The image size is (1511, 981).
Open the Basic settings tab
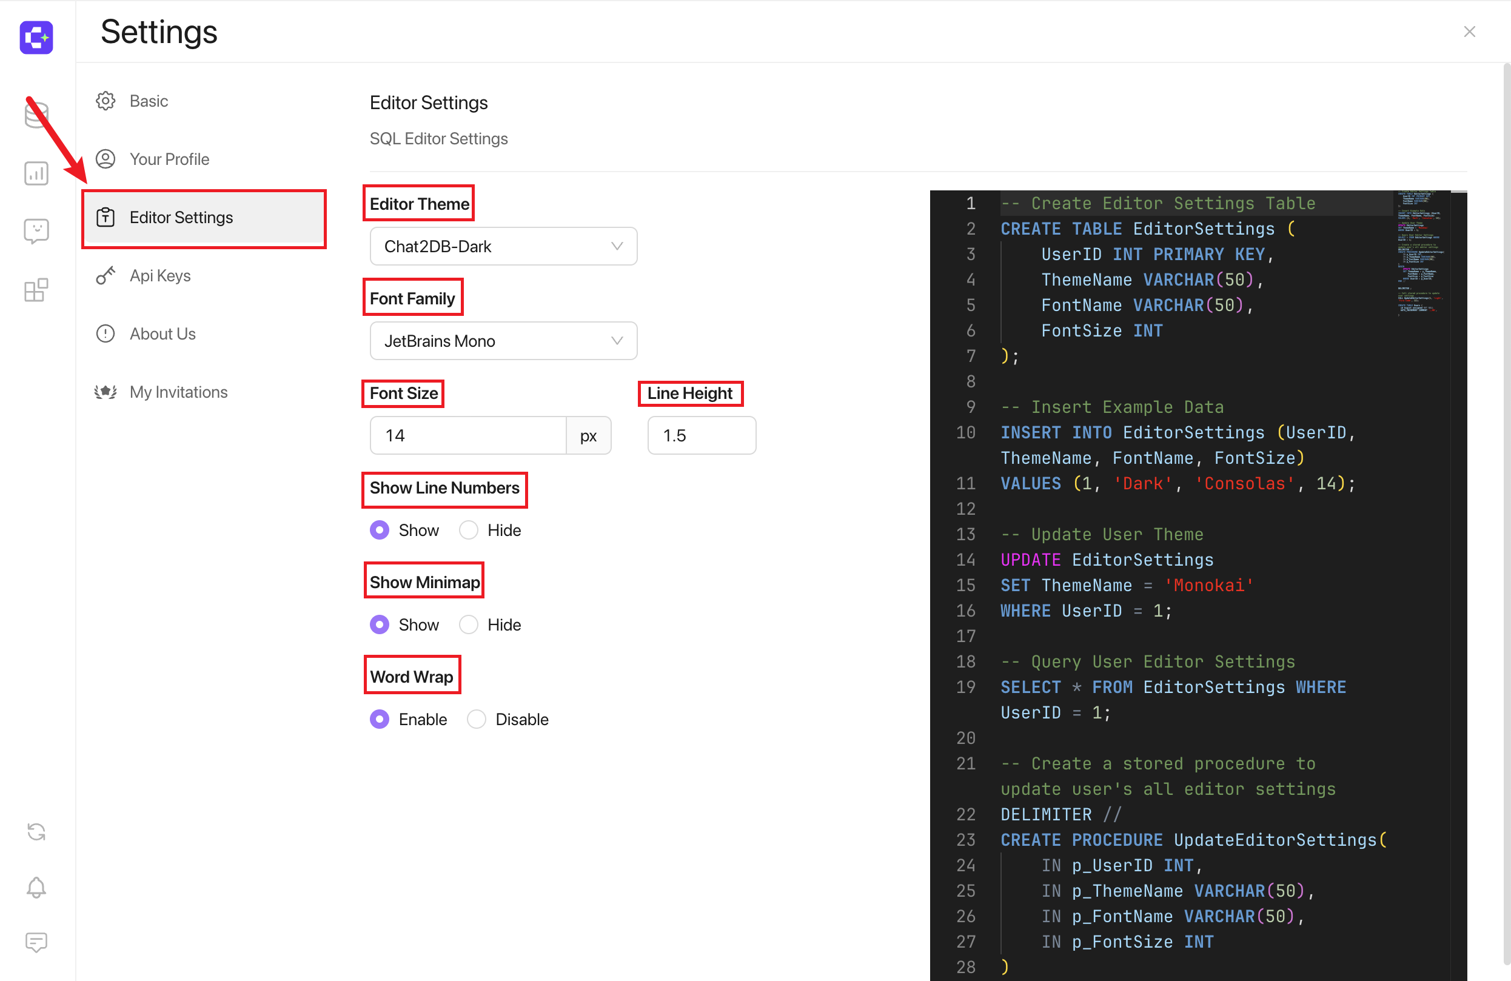(x=204, y=101)
